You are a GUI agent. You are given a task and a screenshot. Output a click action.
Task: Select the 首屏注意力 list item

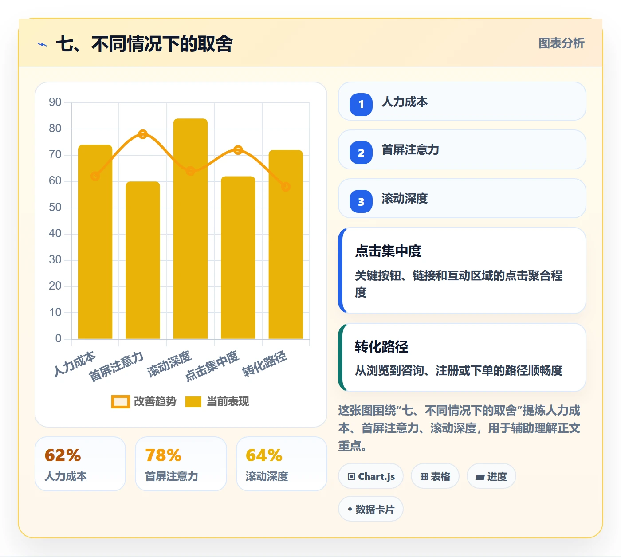(462, 149)
